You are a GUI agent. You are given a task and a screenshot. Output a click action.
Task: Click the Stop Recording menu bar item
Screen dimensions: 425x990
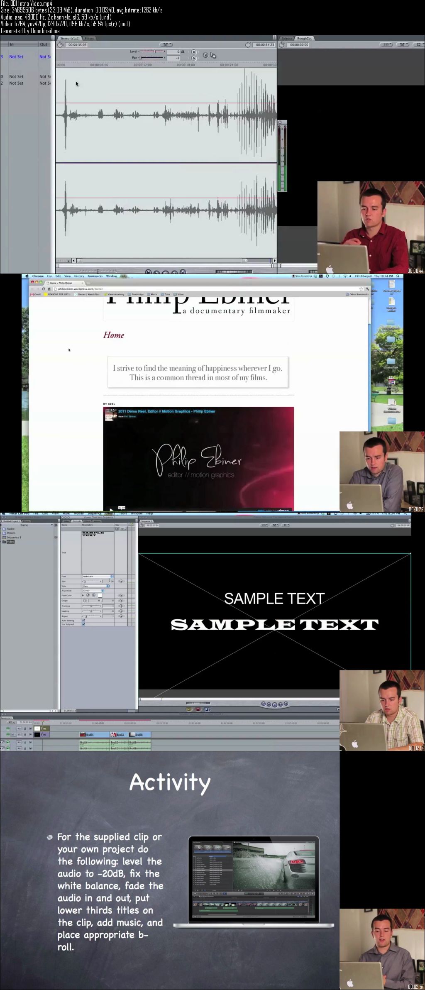[302, 276]
